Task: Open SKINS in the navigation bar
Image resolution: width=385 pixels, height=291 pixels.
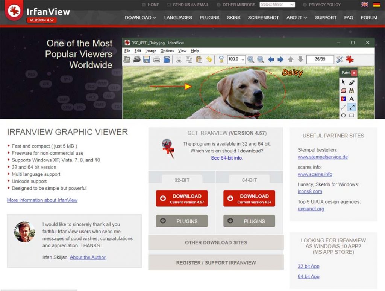Action: [x=233, y=18]
